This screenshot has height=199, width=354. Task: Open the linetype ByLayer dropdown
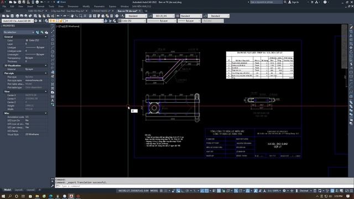click(x=162, y=21)
